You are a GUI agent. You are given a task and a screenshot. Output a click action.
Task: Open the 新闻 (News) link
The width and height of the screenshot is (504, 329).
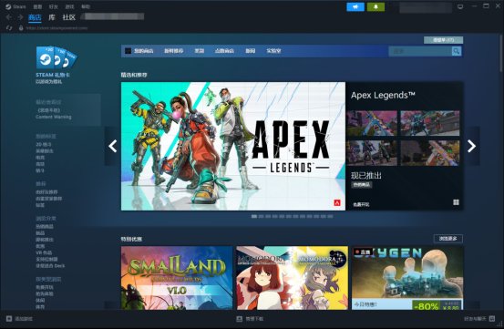tap(250, 51)
